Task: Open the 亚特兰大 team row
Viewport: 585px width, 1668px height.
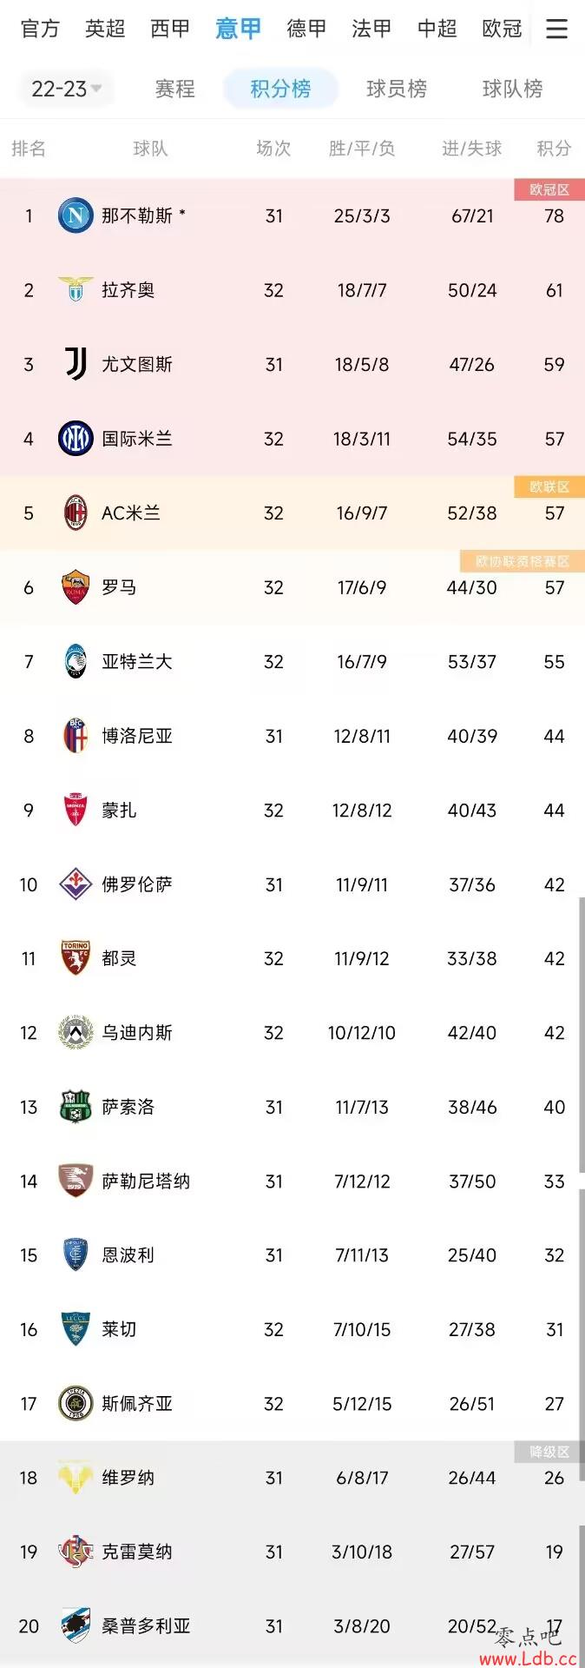Action: [x=292, y=662]
